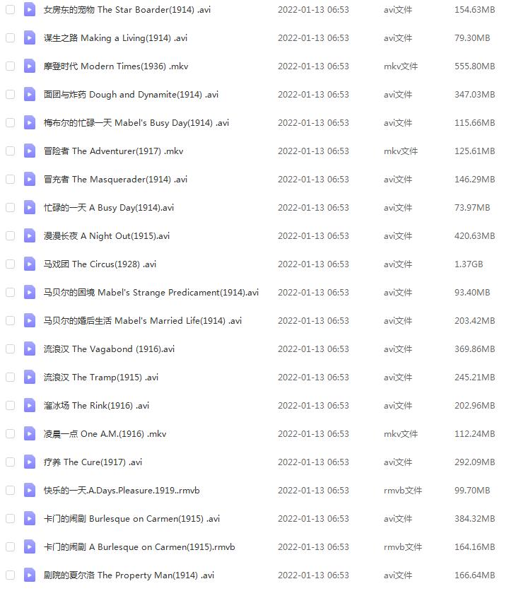Click file icon of Making a Living(1914)
The height and width of the screenshot is (591, 516).
click(x=30, y=38)
